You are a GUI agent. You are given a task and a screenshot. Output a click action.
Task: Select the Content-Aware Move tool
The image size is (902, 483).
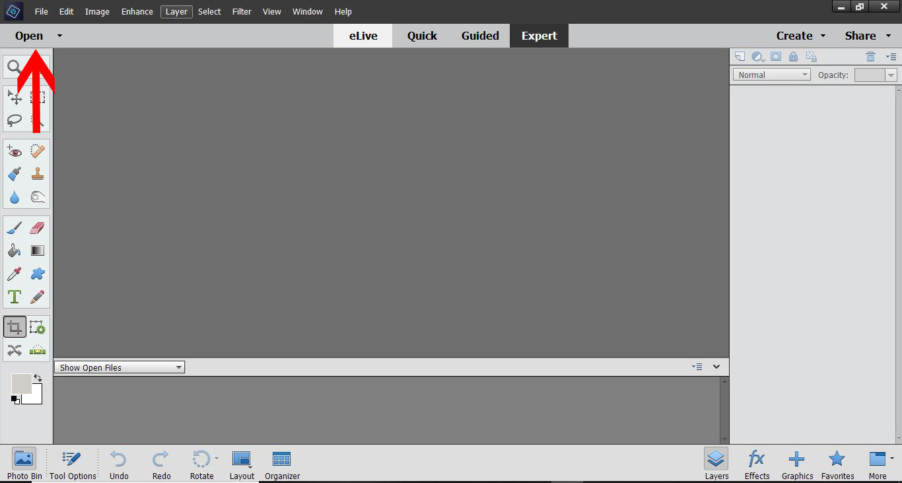tap(15, 350)
